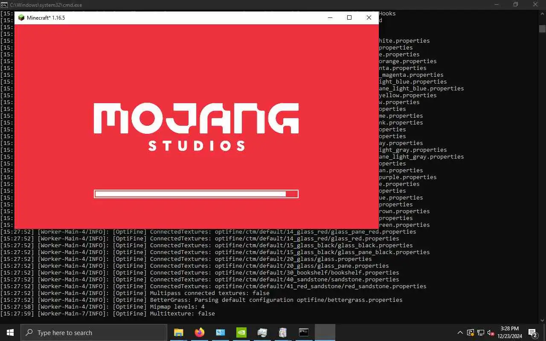The image size is (546, 341).
Task: Restore down the cmd.exe window
Action: tap(516, 5)
